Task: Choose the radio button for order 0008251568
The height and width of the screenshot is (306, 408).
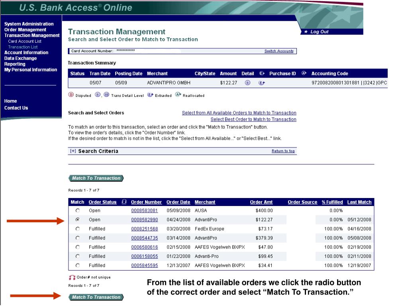Action: tap(78, 229)
